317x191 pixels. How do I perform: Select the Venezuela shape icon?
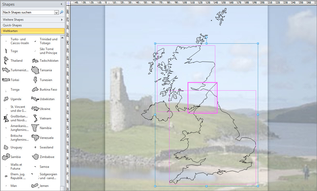[x=35, y=138]
